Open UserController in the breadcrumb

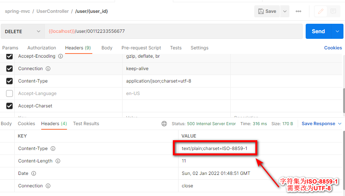[x=53, y=11]
